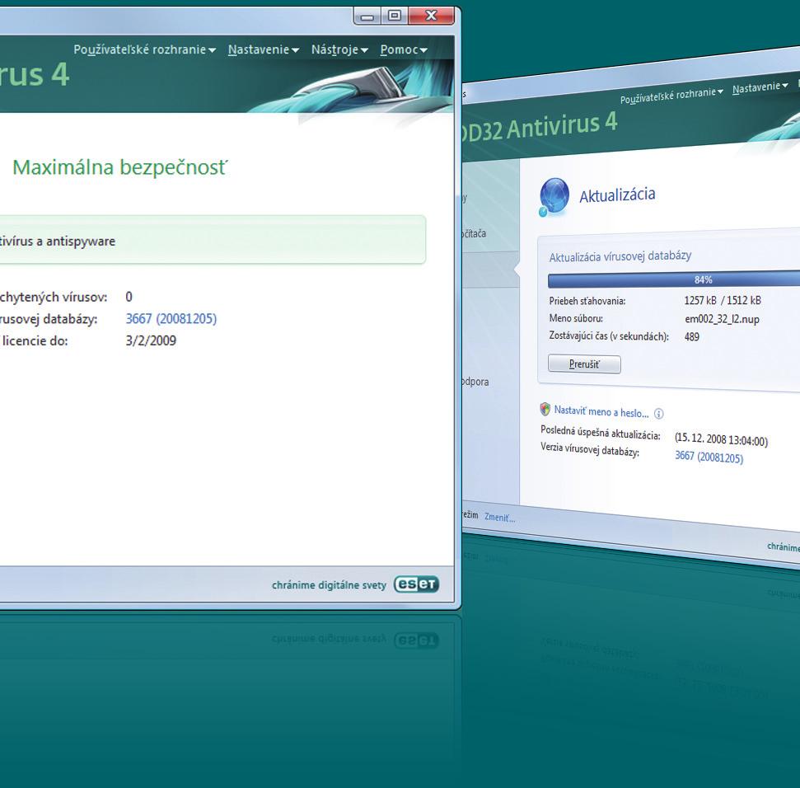This screenshot has width=800, height=788.
Task: Click the captured viruses count 0
Action: pos(129,297)
